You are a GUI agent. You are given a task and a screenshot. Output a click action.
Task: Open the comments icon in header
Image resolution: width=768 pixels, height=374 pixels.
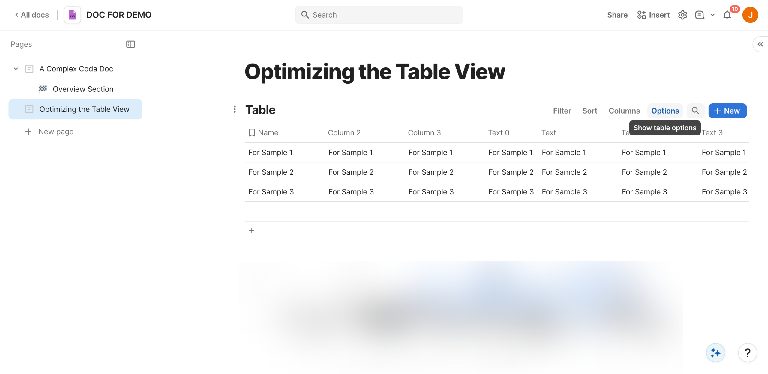click(700, 15)
